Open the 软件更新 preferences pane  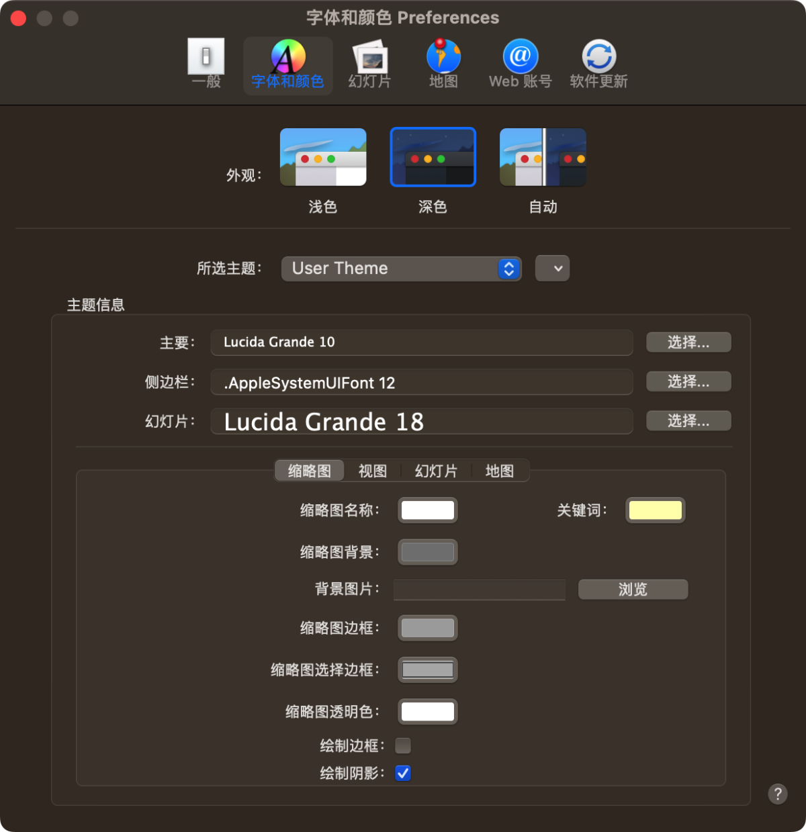point(598,64)
